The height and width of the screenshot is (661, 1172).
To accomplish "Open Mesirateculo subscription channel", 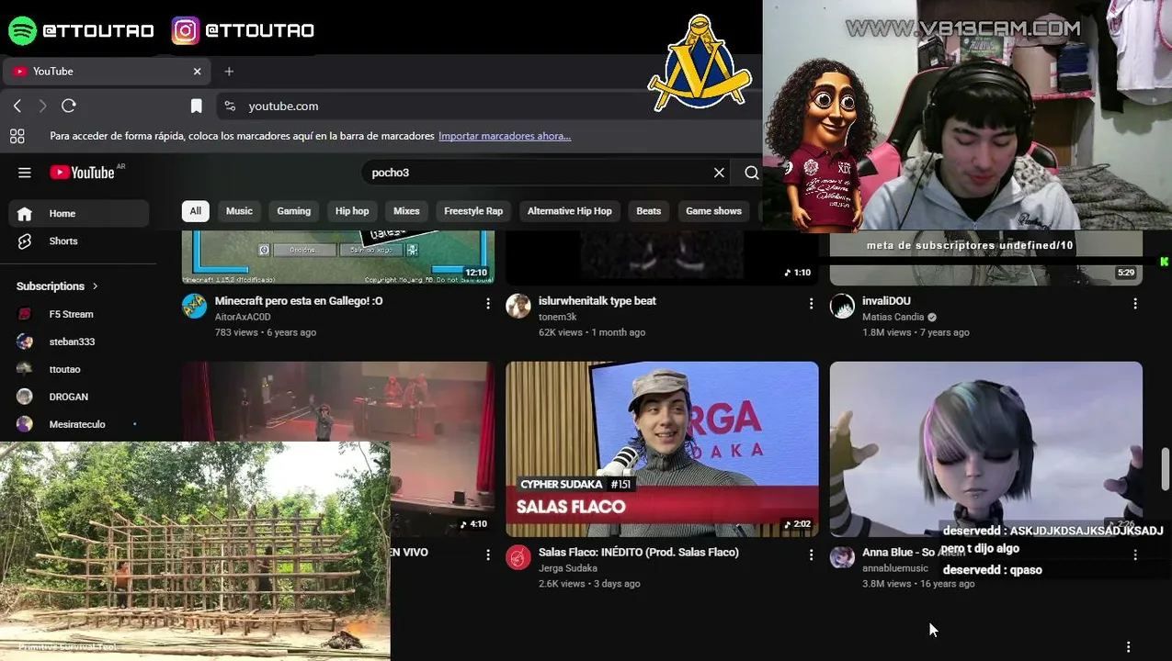I will tap(79, 424).
